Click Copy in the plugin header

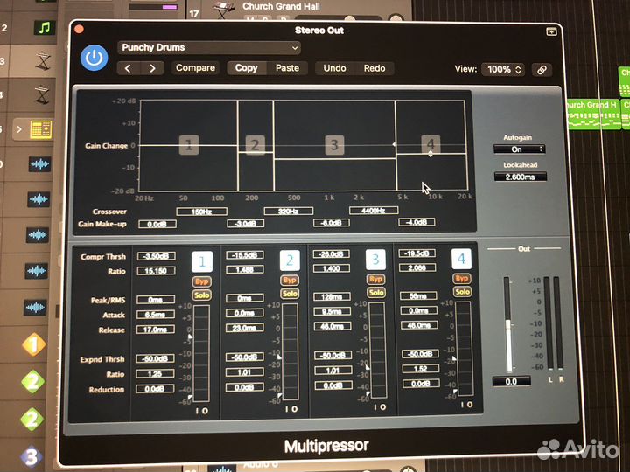pyautogui.click(x=247, y=68)
